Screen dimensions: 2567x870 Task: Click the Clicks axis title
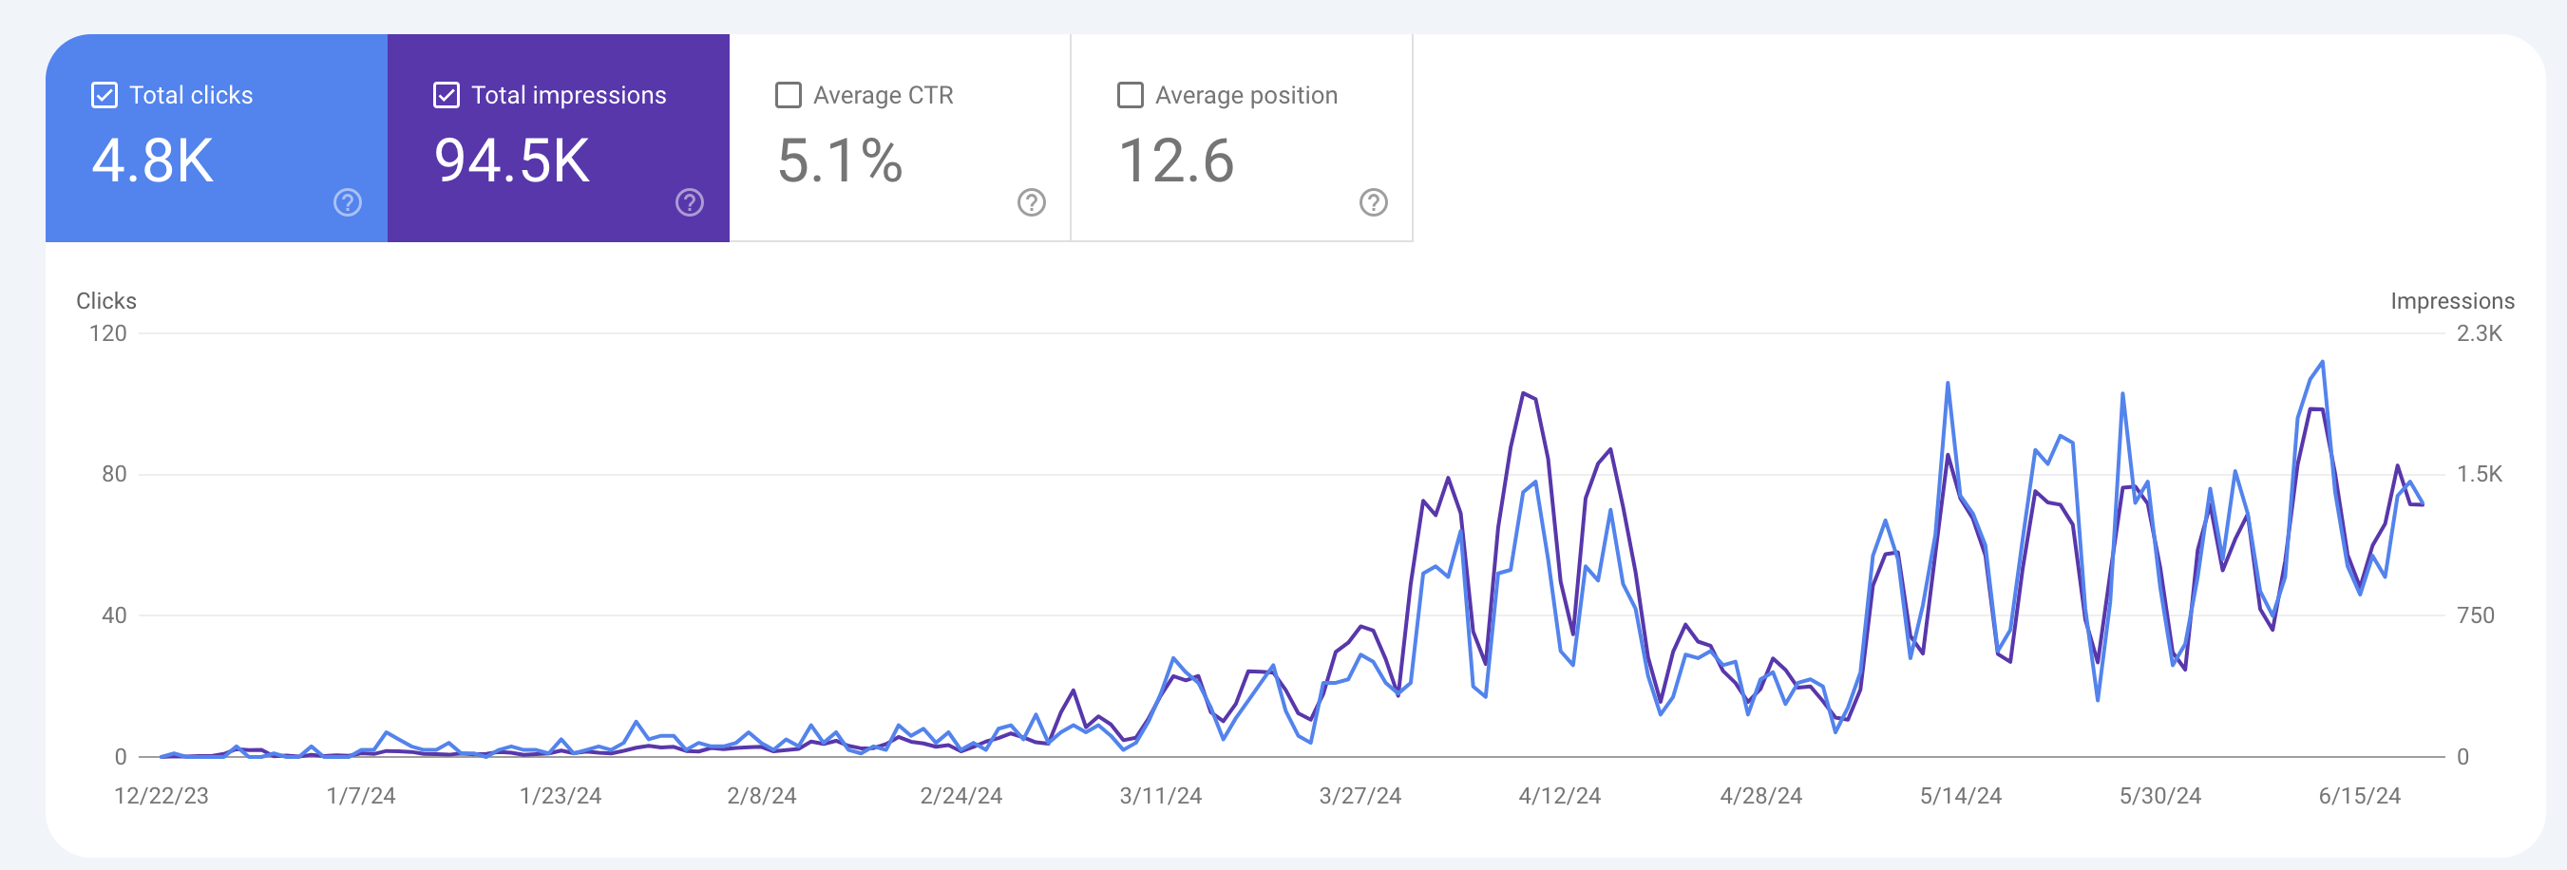[x=105, y=301]
